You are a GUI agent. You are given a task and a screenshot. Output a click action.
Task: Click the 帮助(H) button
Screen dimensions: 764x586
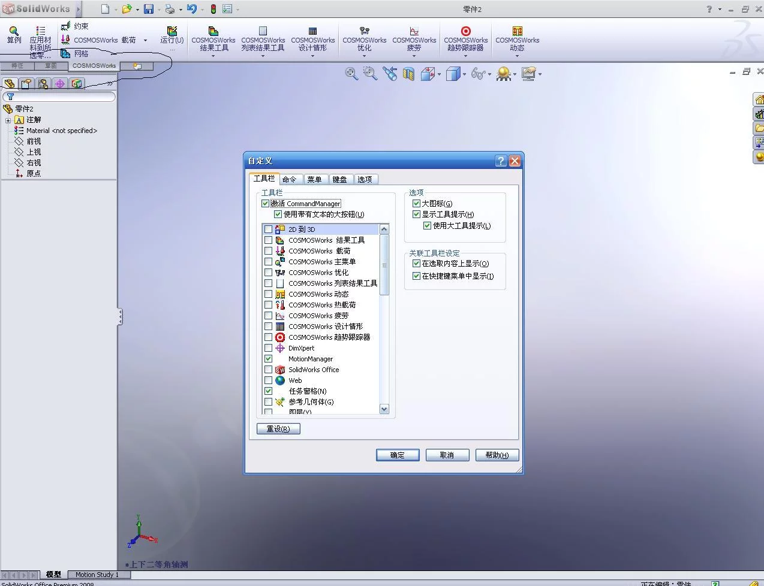click(x=497, y=455)
